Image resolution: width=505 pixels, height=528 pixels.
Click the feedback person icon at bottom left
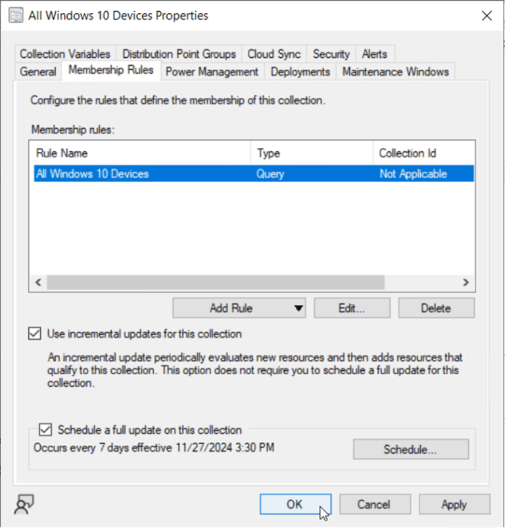point(24,504)
